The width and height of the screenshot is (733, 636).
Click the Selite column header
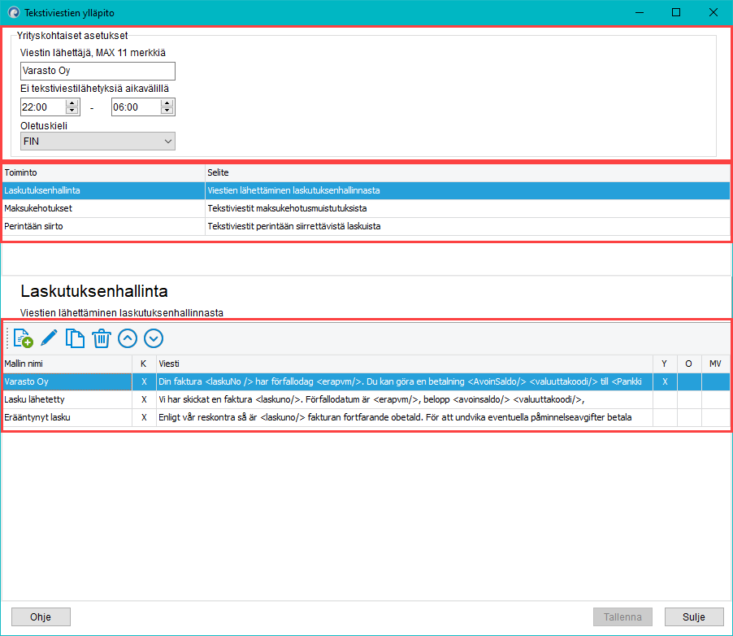click(467, 172)
